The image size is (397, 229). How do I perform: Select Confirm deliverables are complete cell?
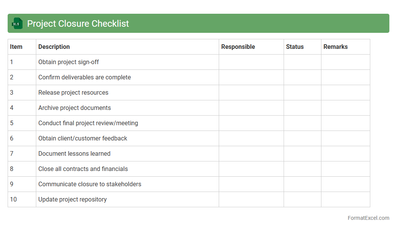84,77
